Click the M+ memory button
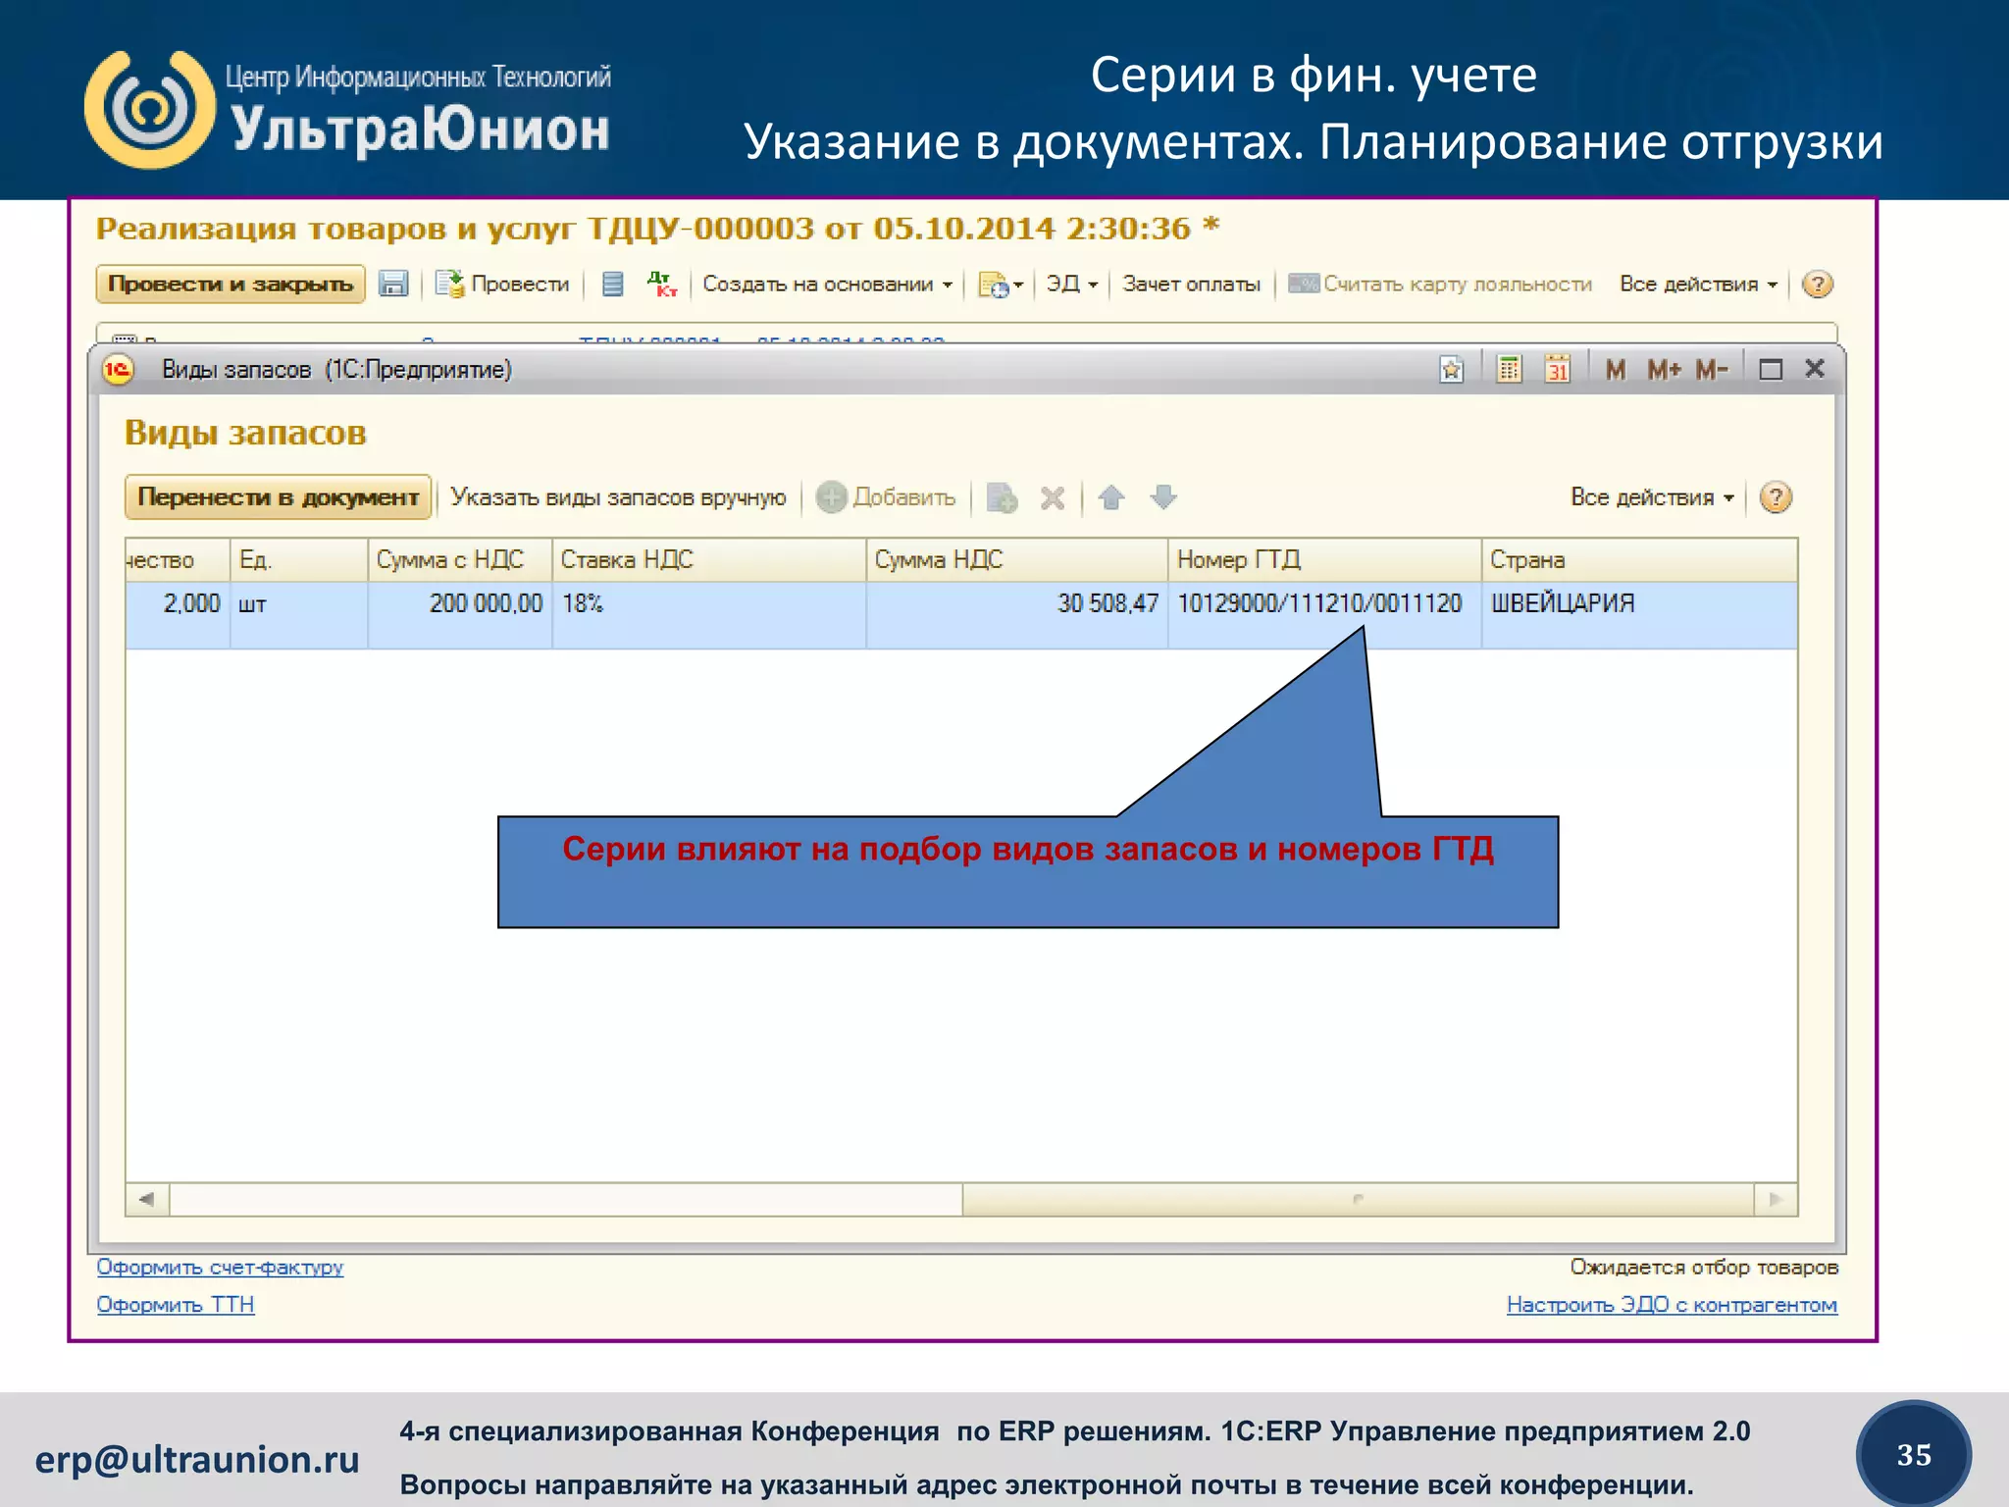The width and height of the screenshot is (2009, 1507). (x=1665, y=370)
